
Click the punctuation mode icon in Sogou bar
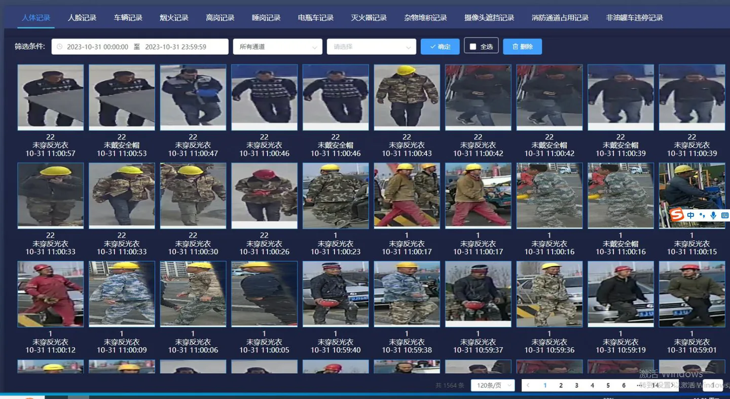click(x=702, y=215)
